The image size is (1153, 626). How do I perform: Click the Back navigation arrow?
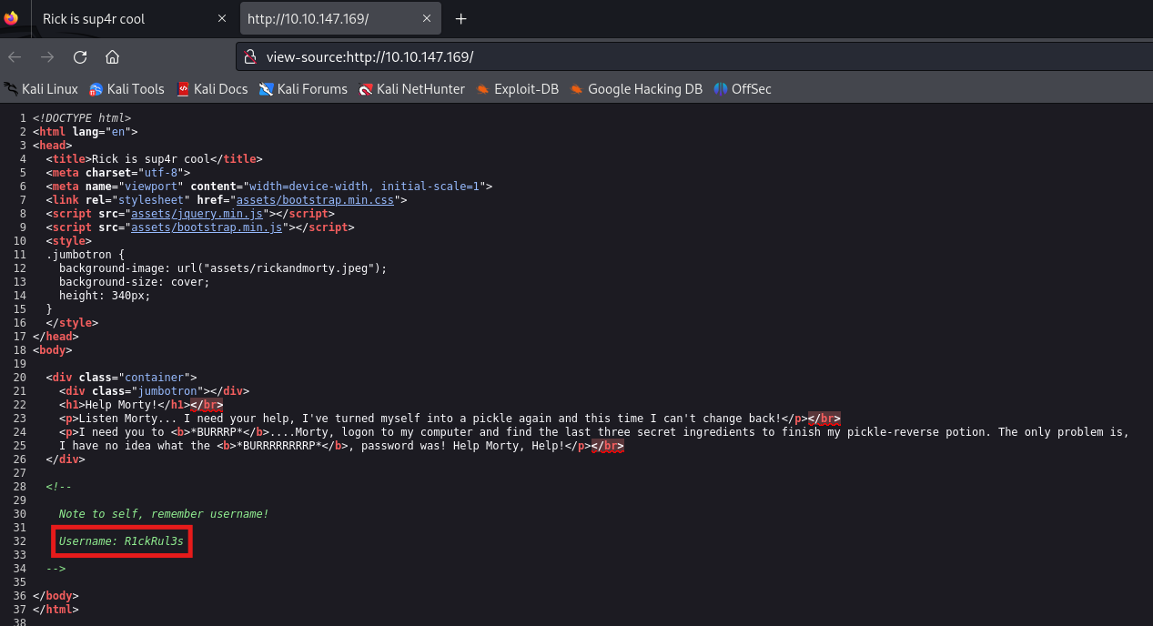pos(15,57)
